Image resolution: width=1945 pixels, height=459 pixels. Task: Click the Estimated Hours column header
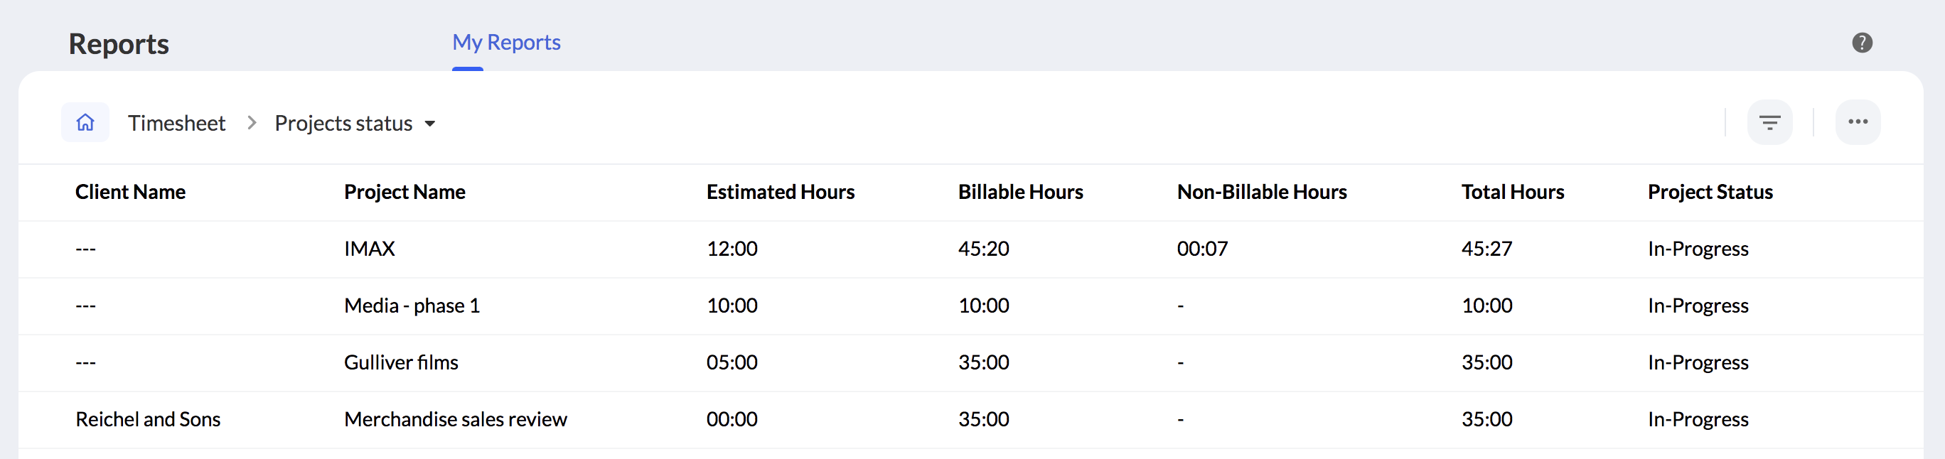[780, 192]
